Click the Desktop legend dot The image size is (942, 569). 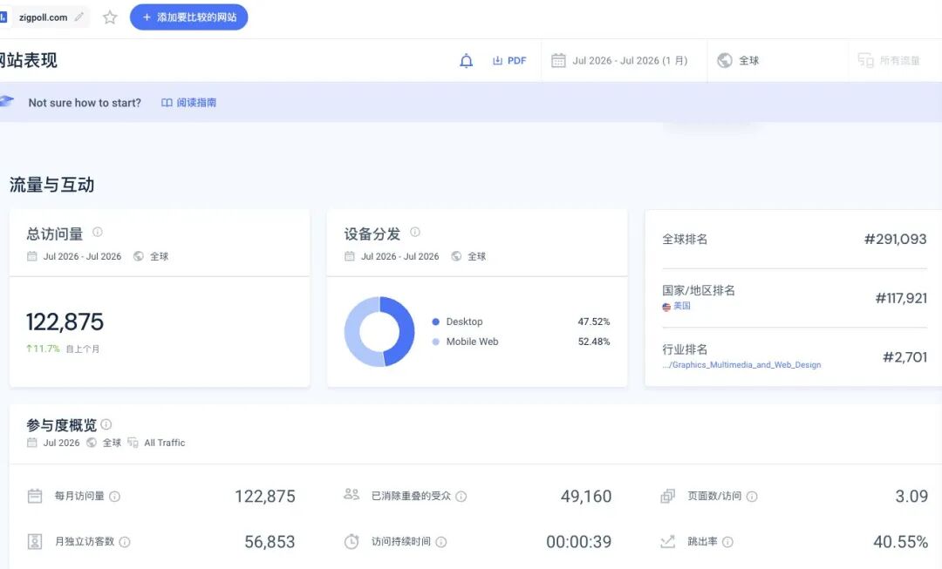[x=435, y=322]
